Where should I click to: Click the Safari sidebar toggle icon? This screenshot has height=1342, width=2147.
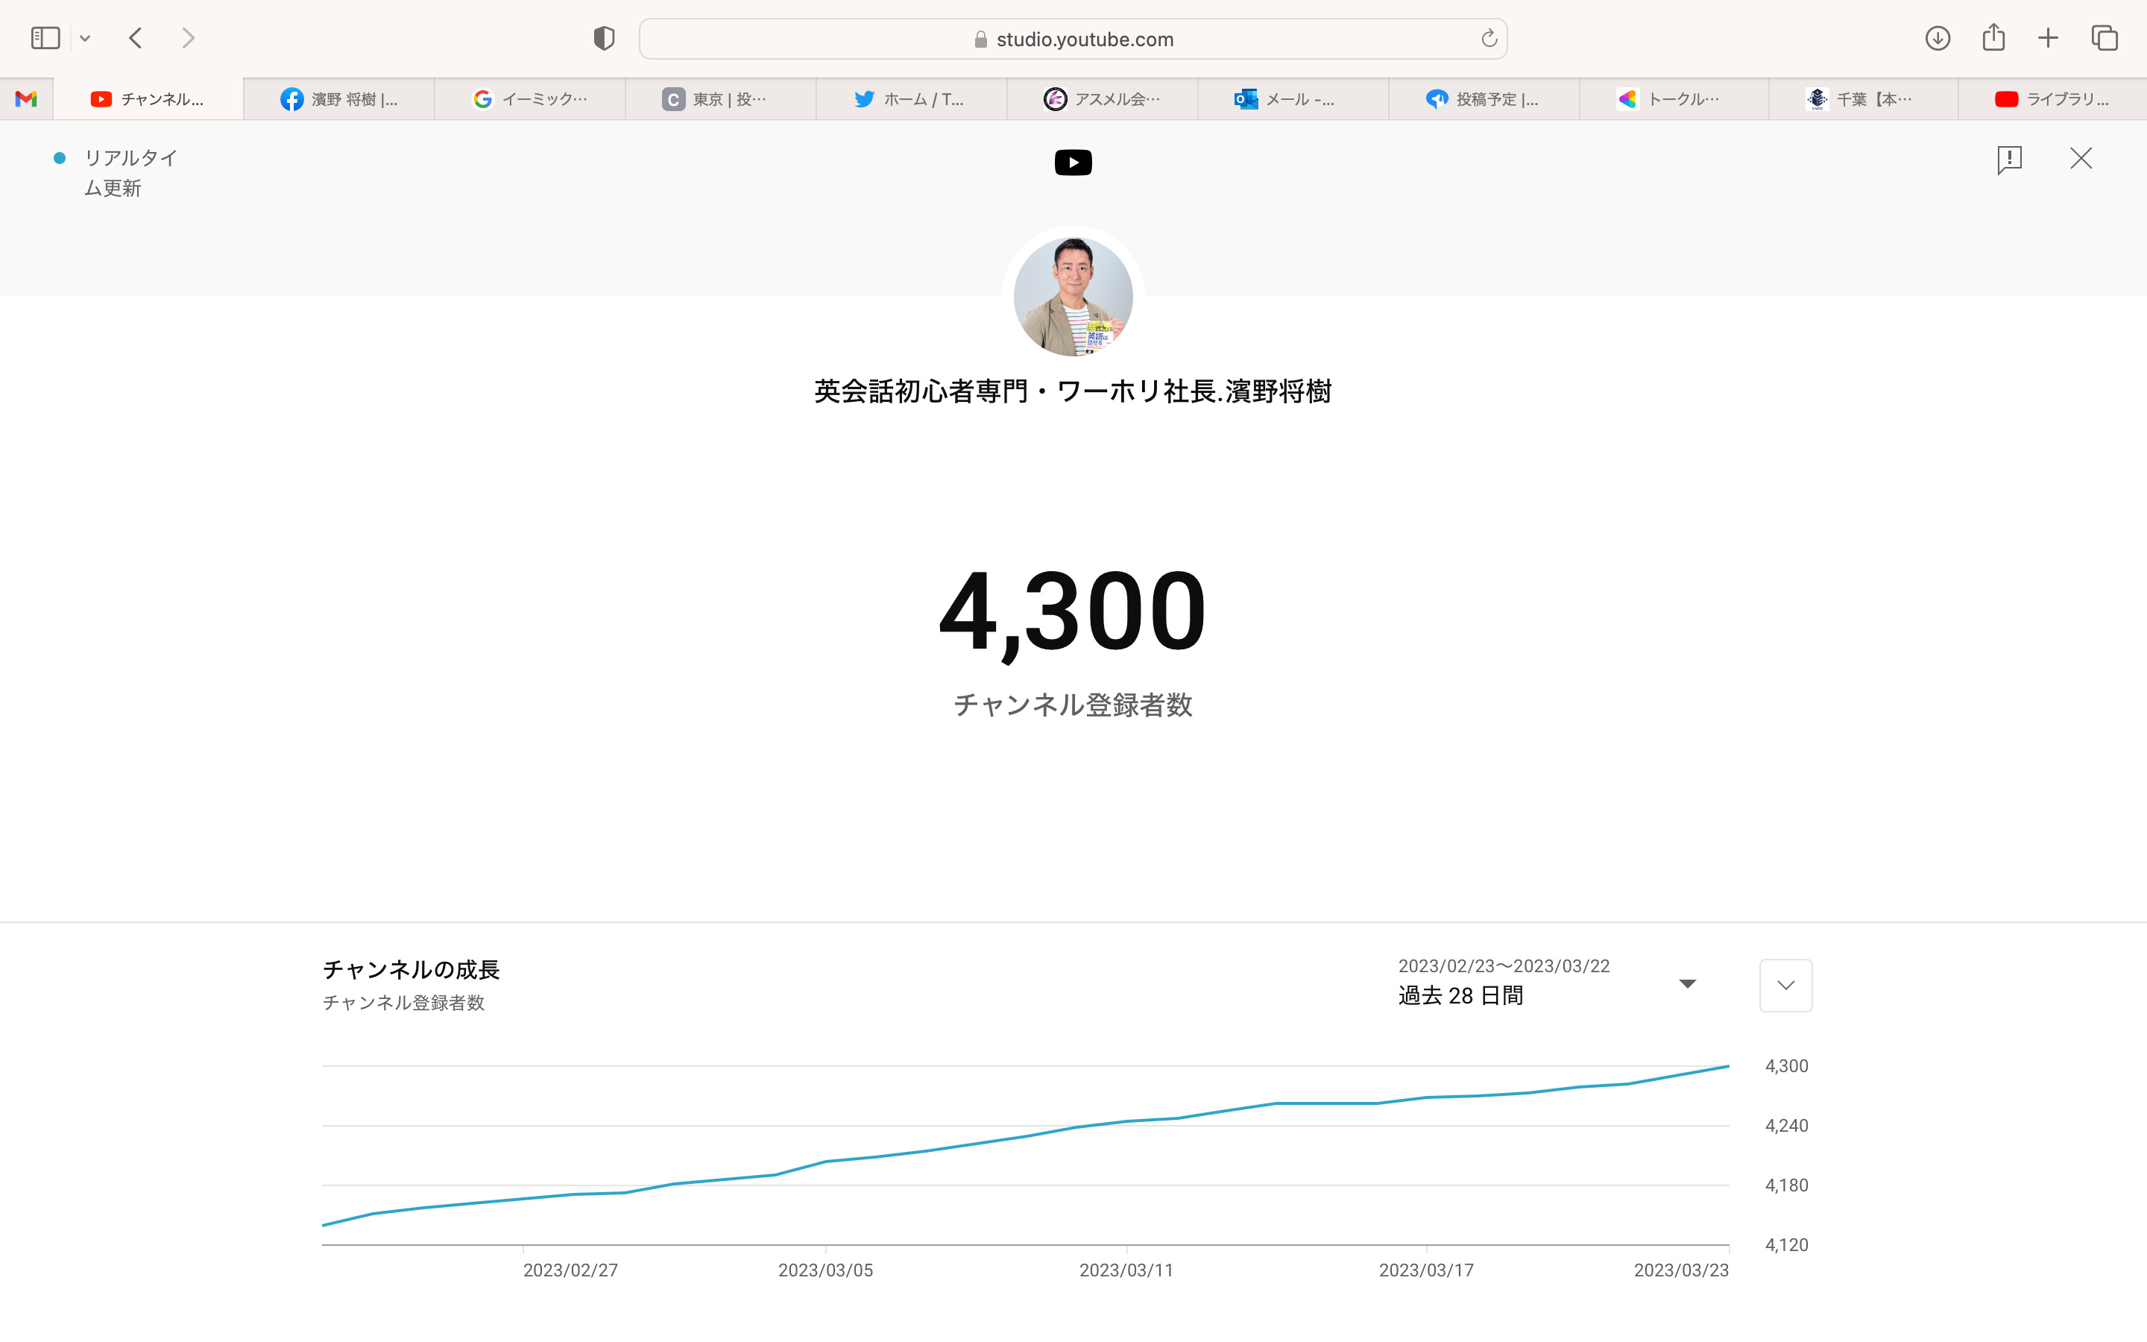[x=45, y=38]
